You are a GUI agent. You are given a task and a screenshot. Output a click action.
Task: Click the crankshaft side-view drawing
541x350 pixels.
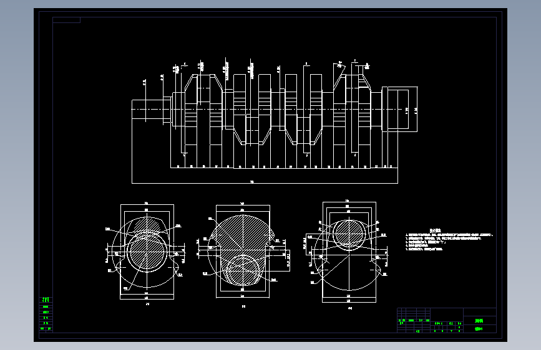(275, 121)
